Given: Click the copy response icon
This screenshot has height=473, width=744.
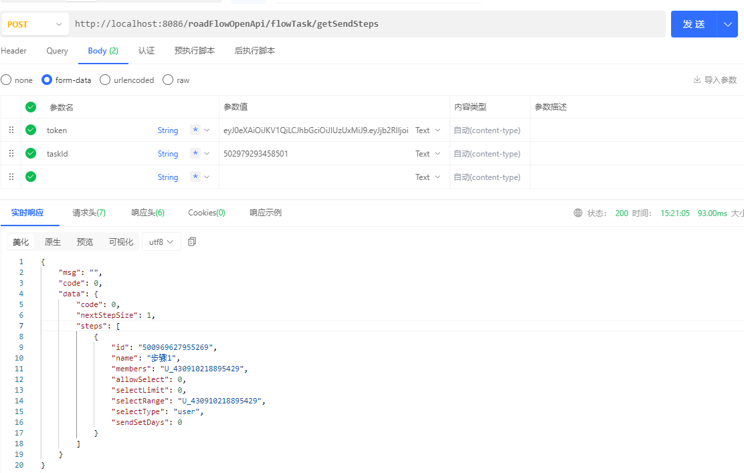Looking at the screenshot, I should pos(192,242).
